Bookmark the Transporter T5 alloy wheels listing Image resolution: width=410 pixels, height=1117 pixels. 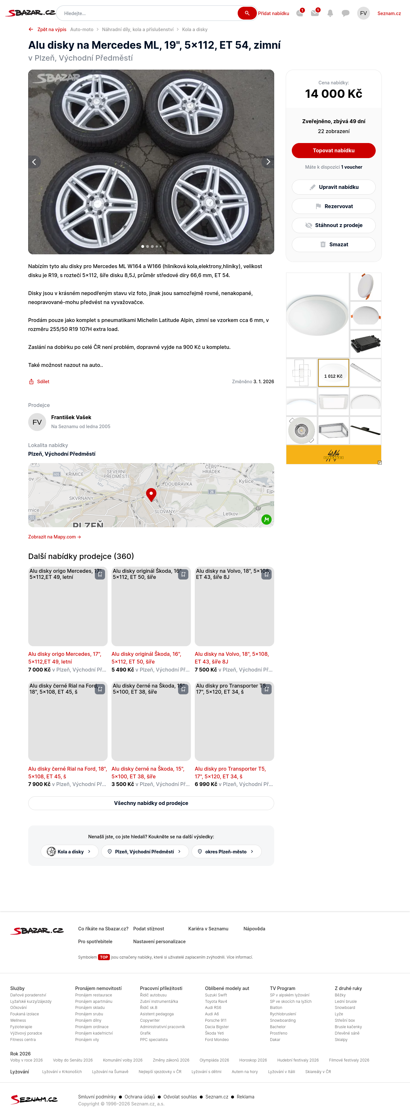coord(266,689)
